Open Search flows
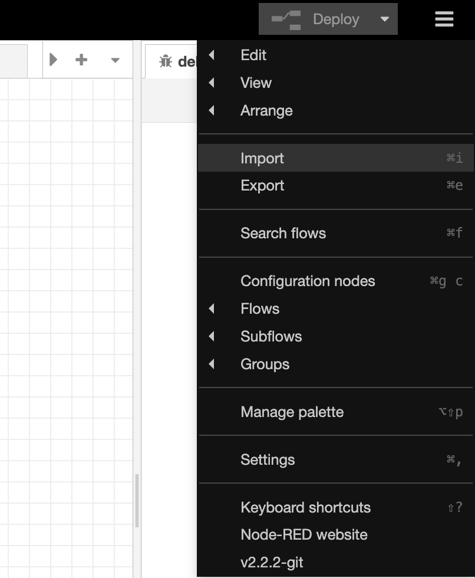Screen dimensions: 475x578 (283, 233)
